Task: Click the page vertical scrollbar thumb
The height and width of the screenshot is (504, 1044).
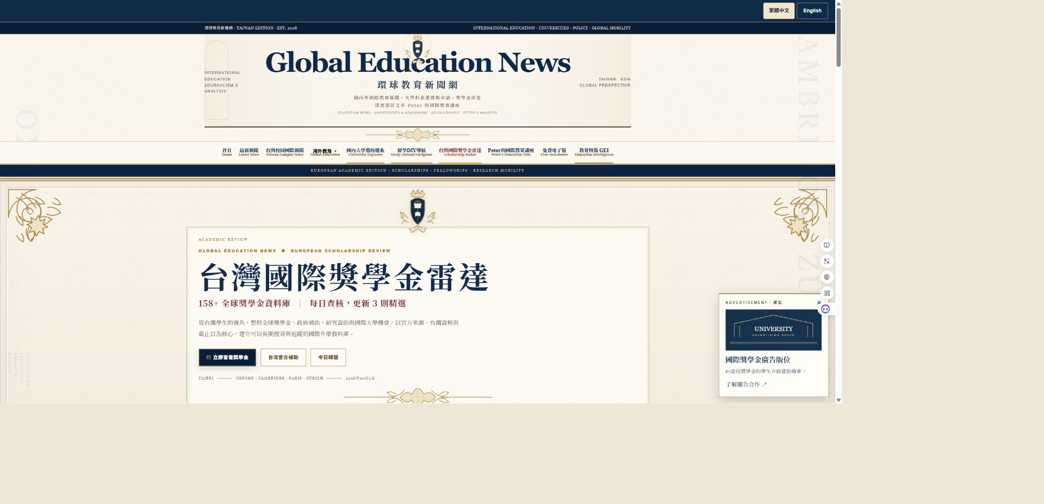Action: (x=838, y=37)
